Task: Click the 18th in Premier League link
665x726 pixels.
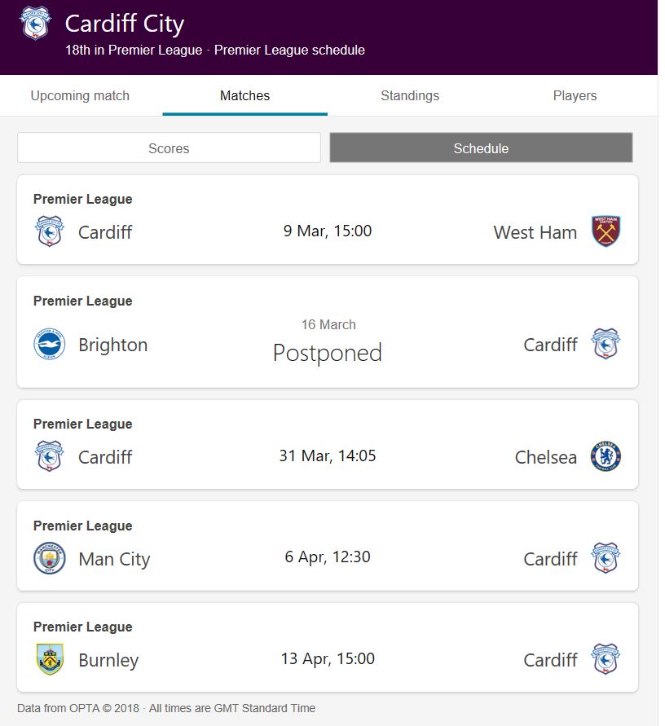Action: point(134,51)
